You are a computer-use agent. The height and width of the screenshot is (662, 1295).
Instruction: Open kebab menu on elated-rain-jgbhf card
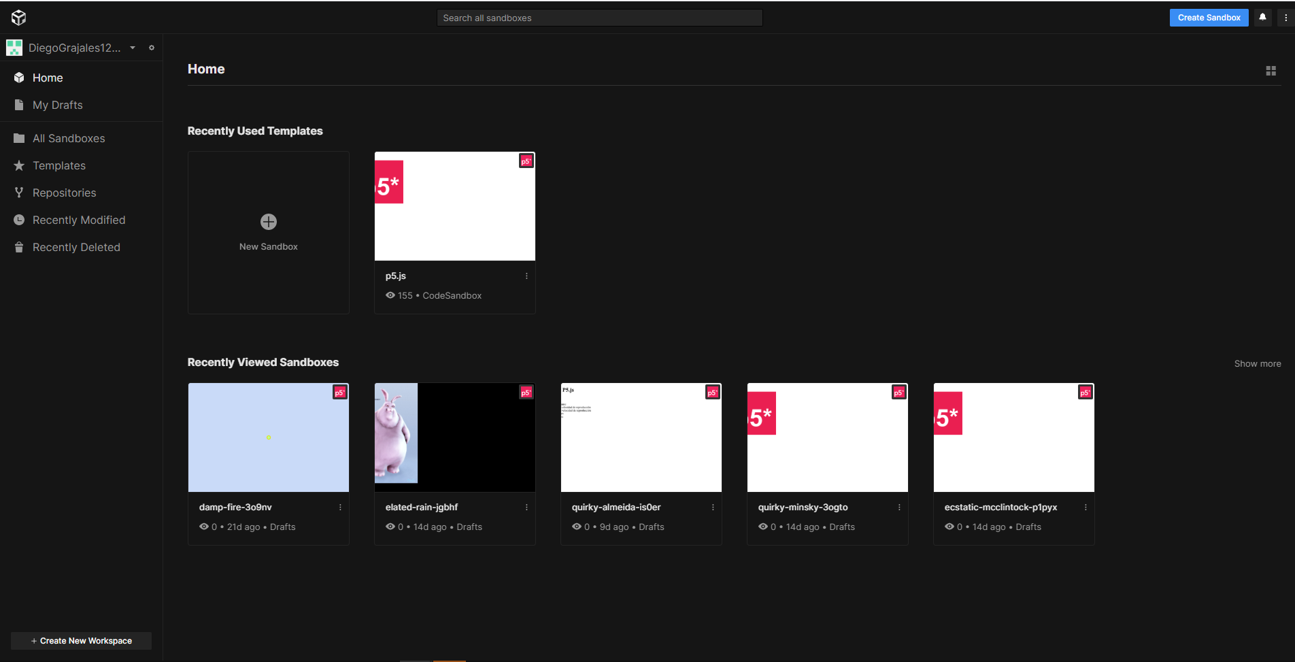526,507
